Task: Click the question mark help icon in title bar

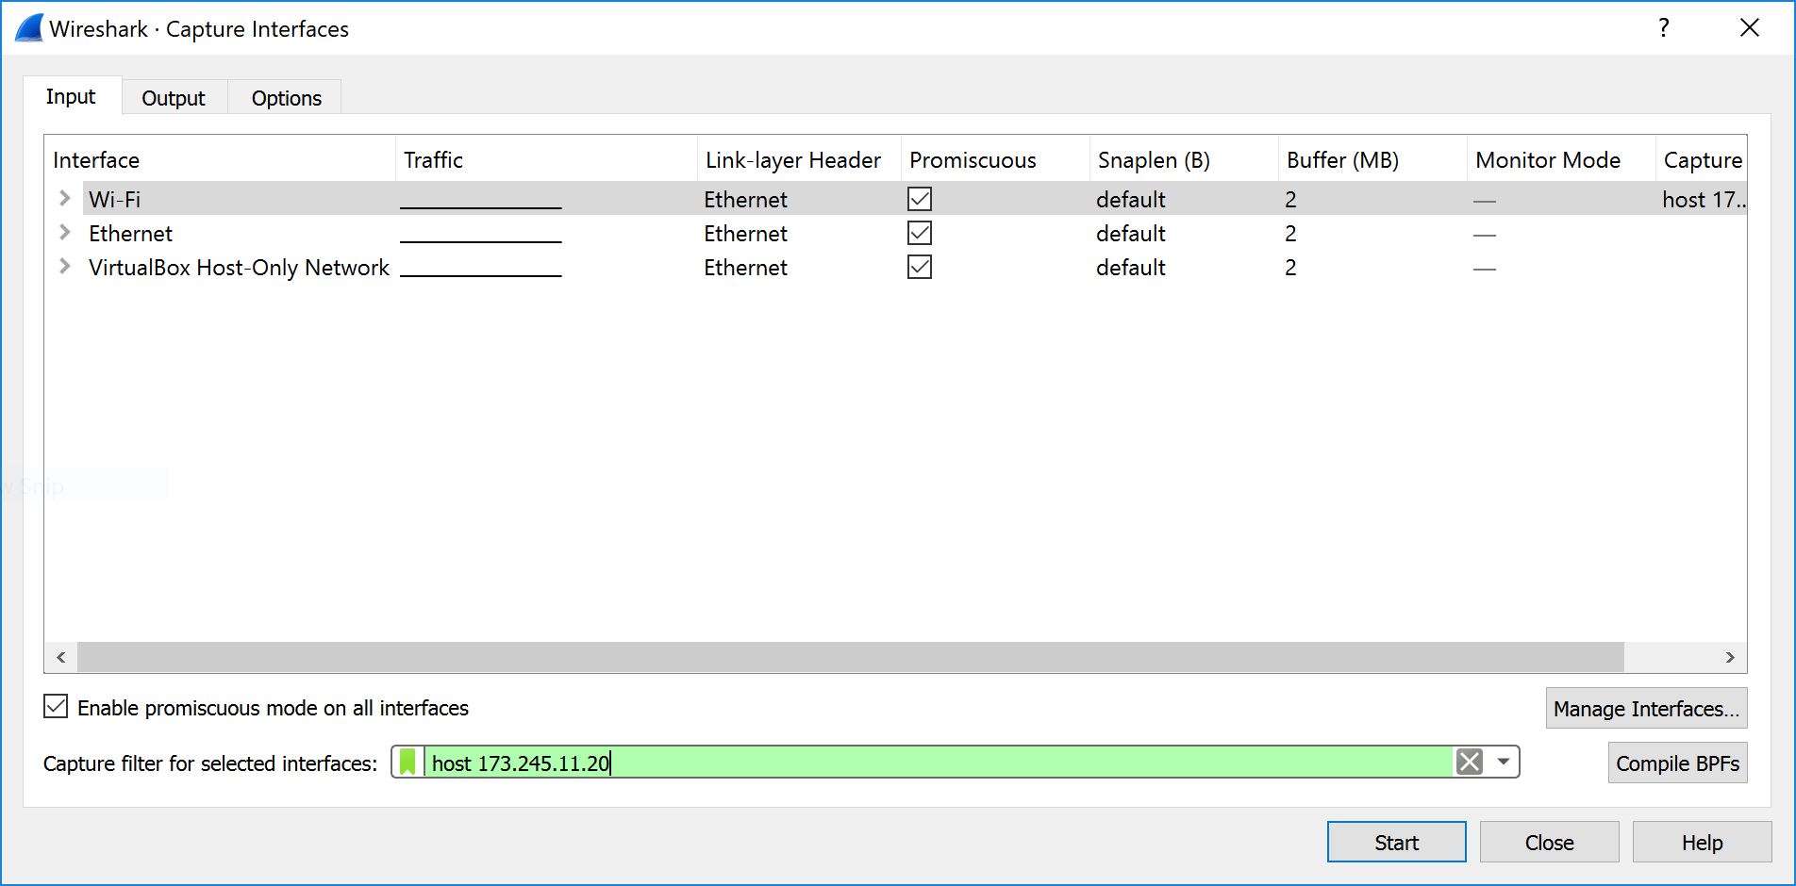Action: pos(1665,27)
